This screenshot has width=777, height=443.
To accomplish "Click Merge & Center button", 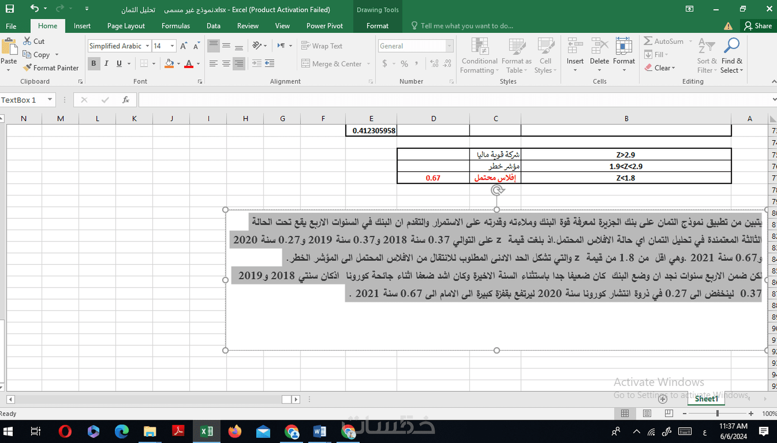I will click(x=331, y=63).
